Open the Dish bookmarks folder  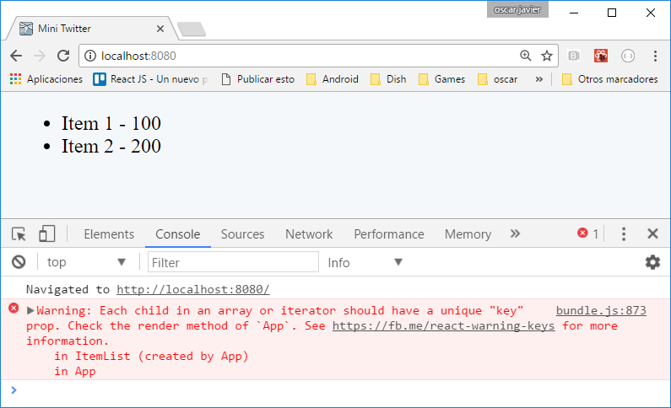pos(388,79)
